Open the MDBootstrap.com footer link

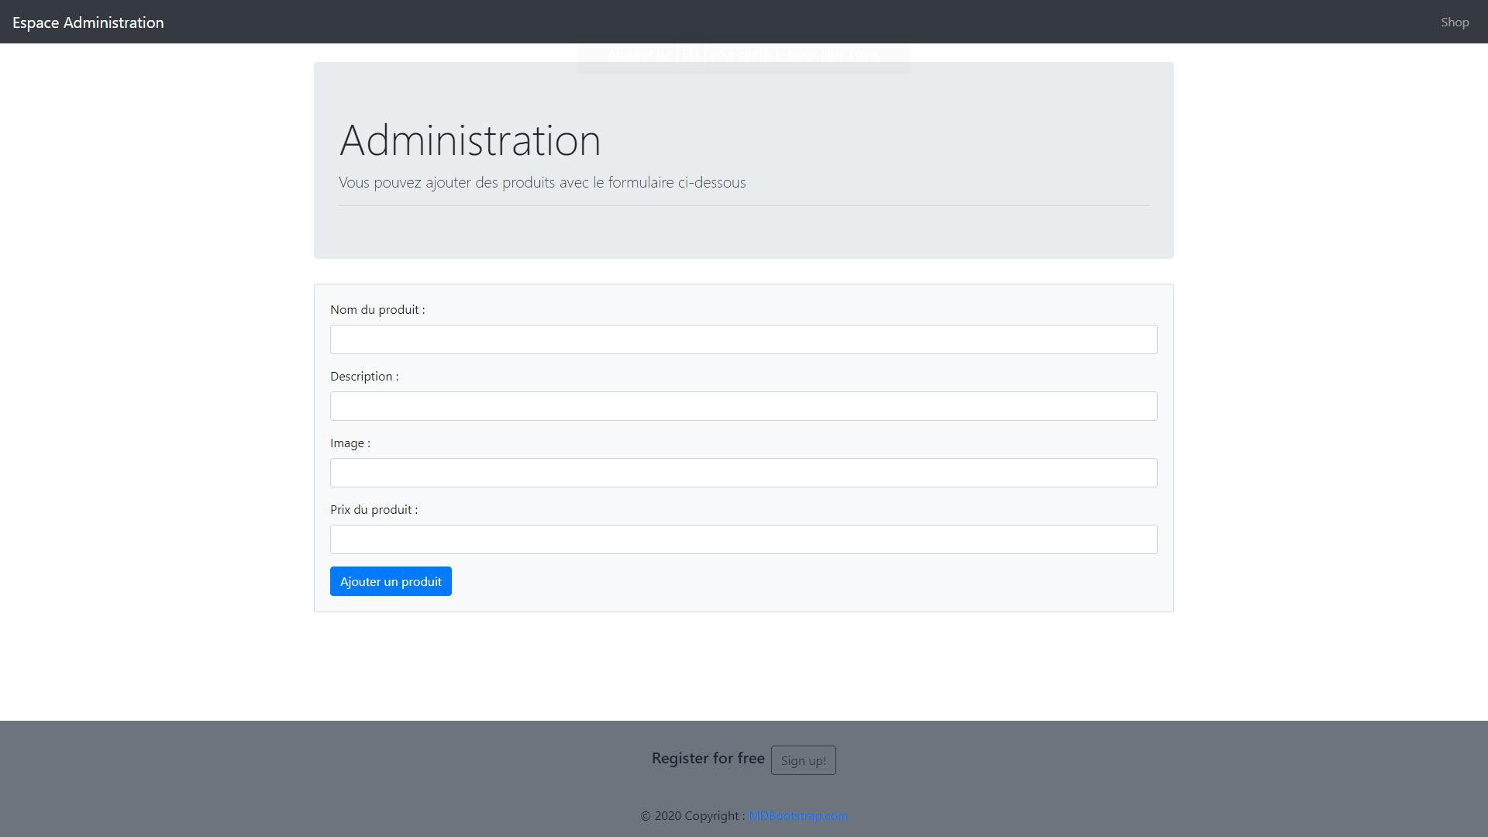(797, 816)
